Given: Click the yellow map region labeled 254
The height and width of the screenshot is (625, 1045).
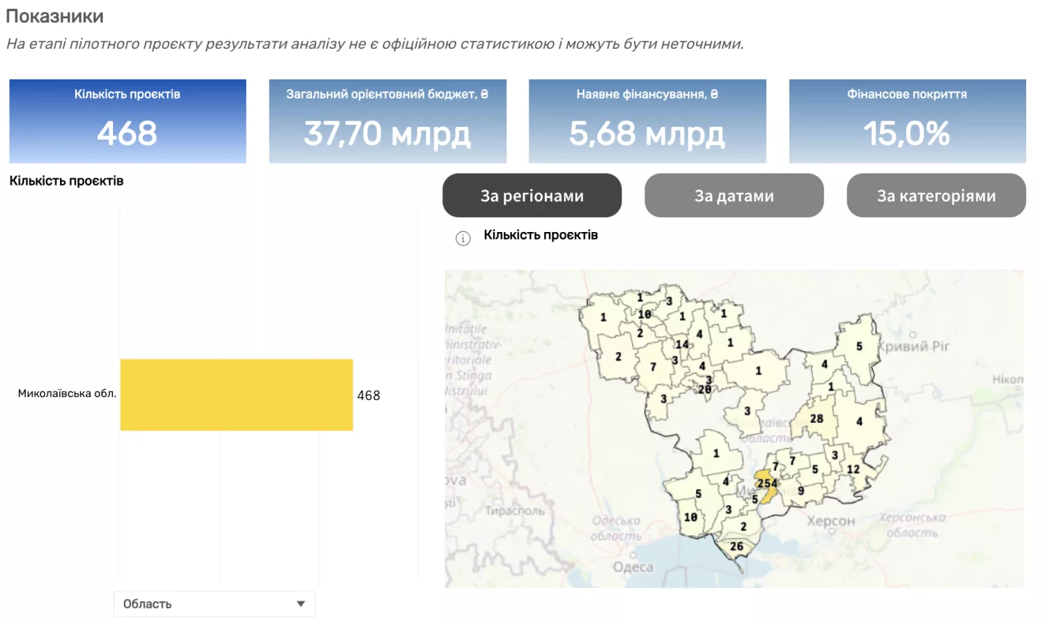Looking at the screenshot, I should click(767, 484).
